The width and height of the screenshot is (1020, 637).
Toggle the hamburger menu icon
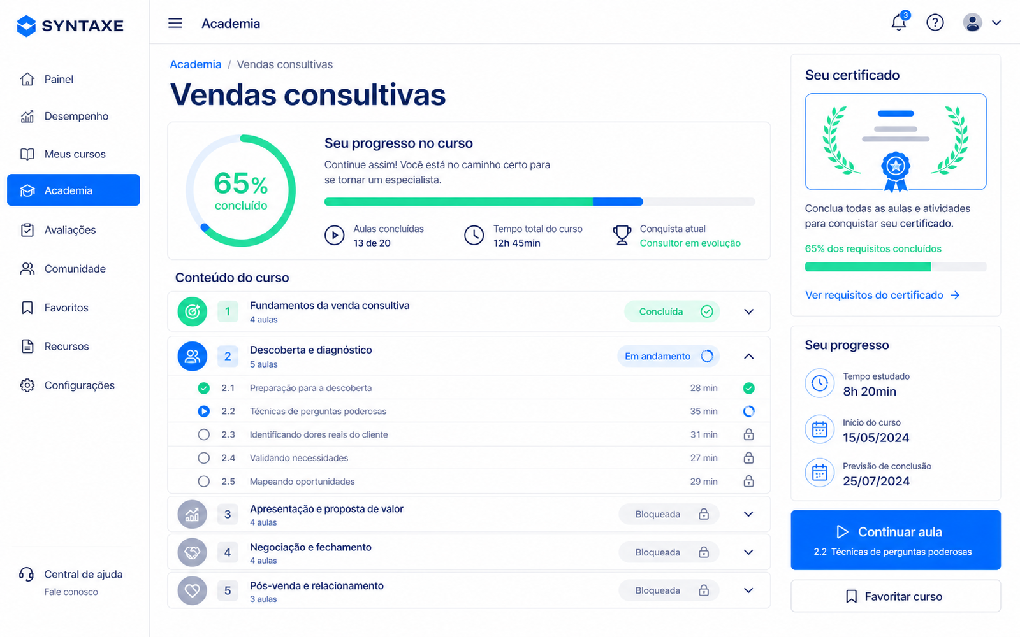(175, 24)
